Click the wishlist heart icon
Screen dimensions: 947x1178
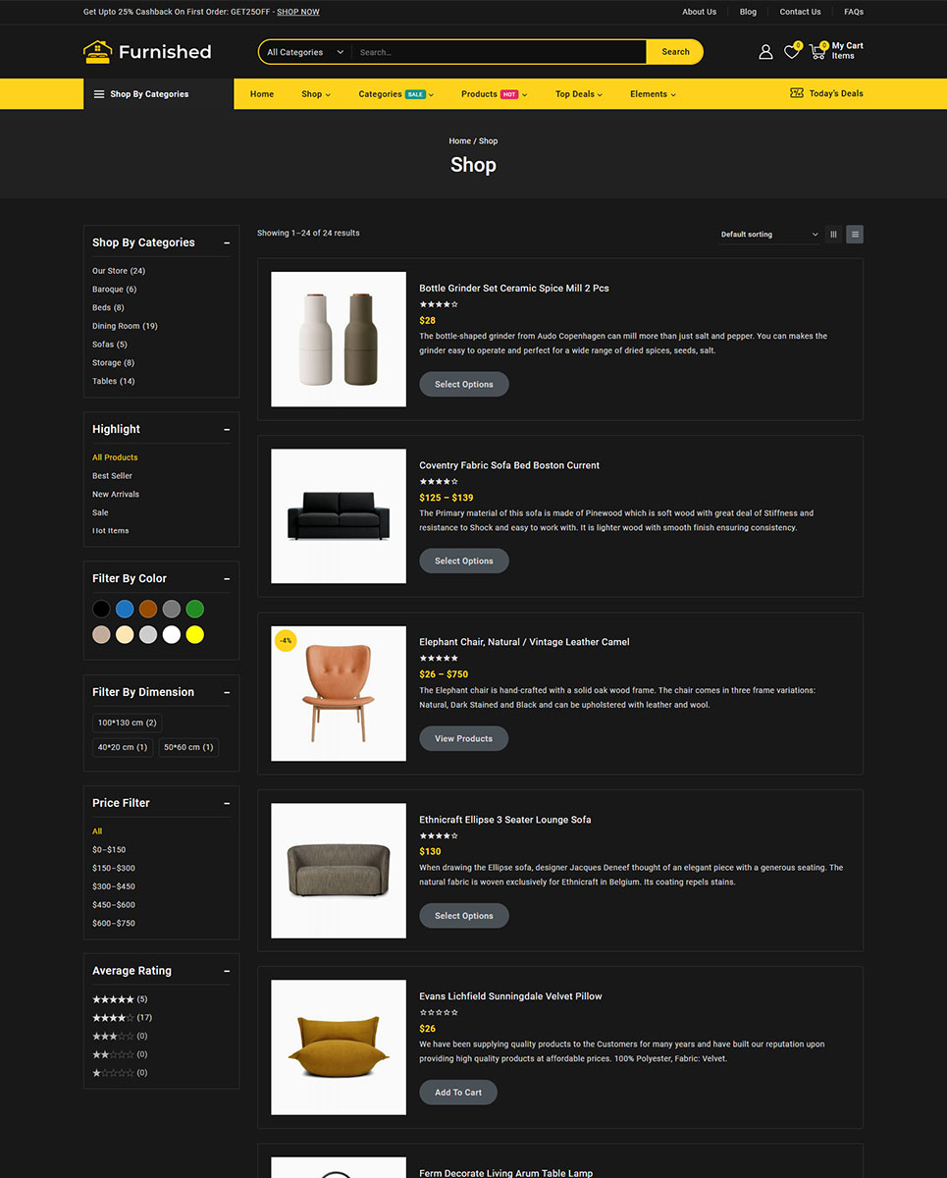coord(791,52)
